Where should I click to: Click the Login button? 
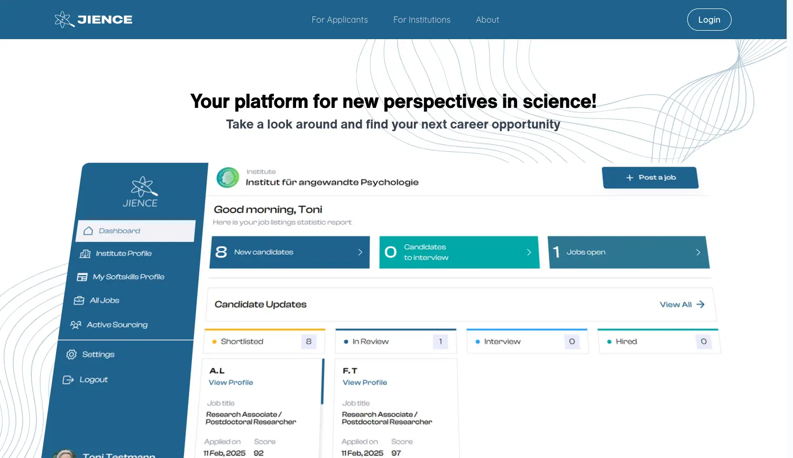[x=709, y=20]
